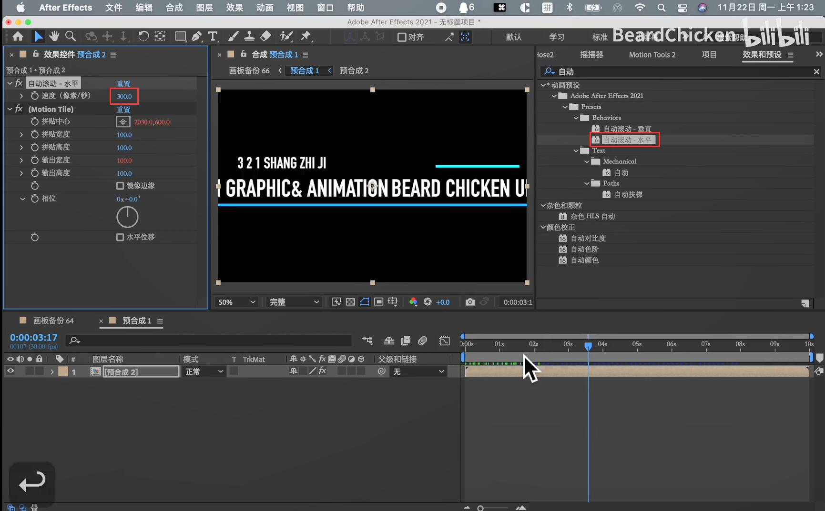
Task: Select the Roto Brush tool
Action: coord(286,36)
